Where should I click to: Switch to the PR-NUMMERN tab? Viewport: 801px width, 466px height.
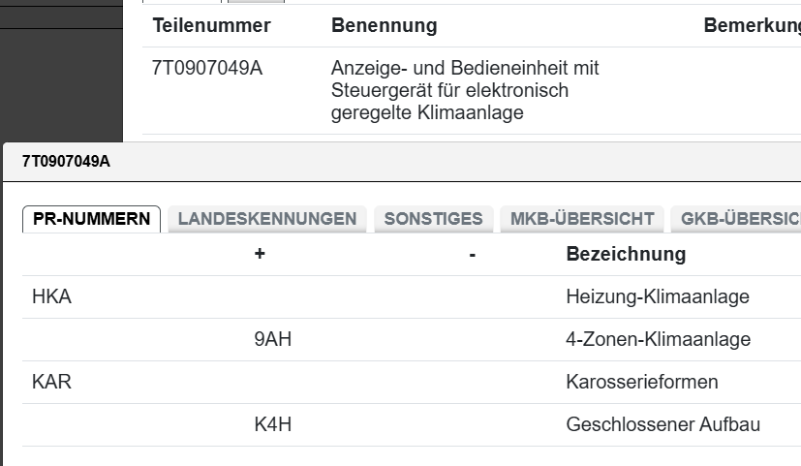(x=91, y=219)
